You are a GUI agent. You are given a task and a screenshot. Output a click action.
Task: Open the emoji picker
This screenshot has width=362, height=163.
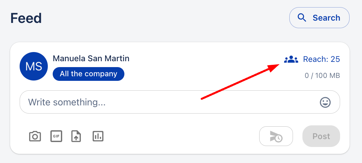[x=325, y=102]
